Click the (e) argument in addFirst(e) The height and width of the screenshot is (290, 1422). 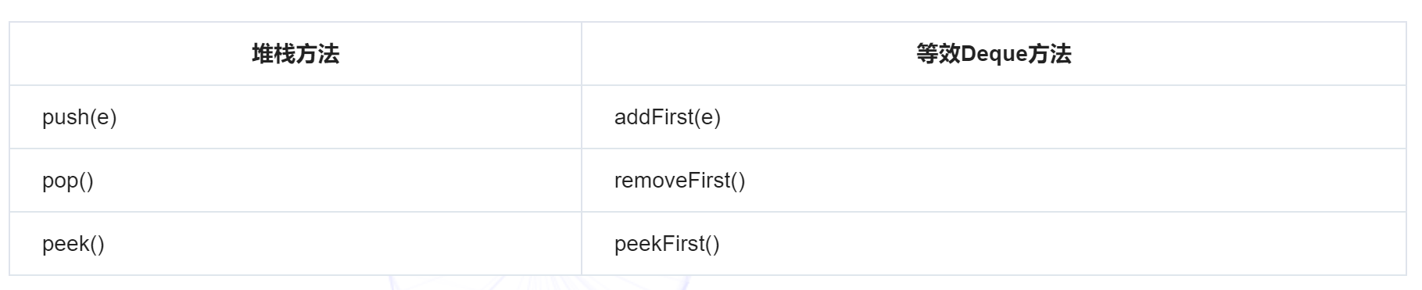pos(707,117)
